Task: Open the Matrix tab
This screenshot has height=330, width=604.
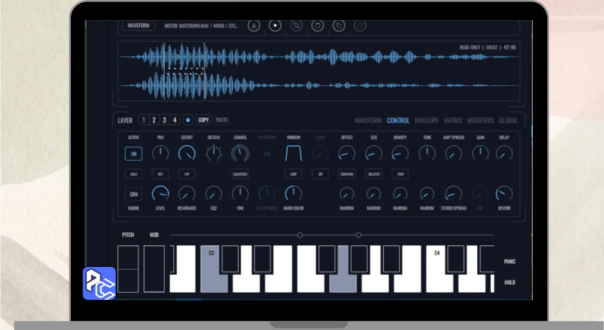Action: tap(453, 121)
